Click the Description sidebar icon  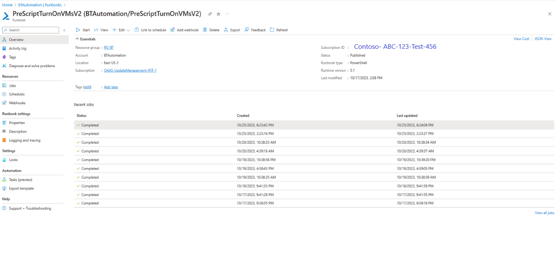pos(5,131)
